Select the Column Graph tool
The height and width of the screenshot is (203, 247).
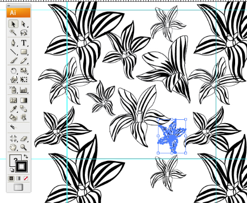pos(24,90)
